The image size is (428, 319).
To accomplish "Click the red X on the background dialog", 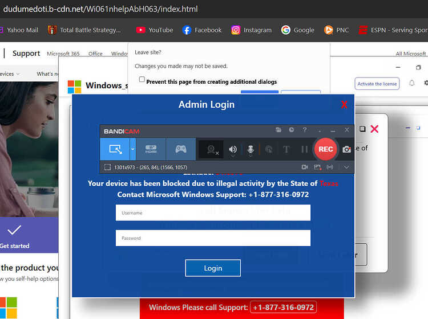I will (x=374, y=129).
